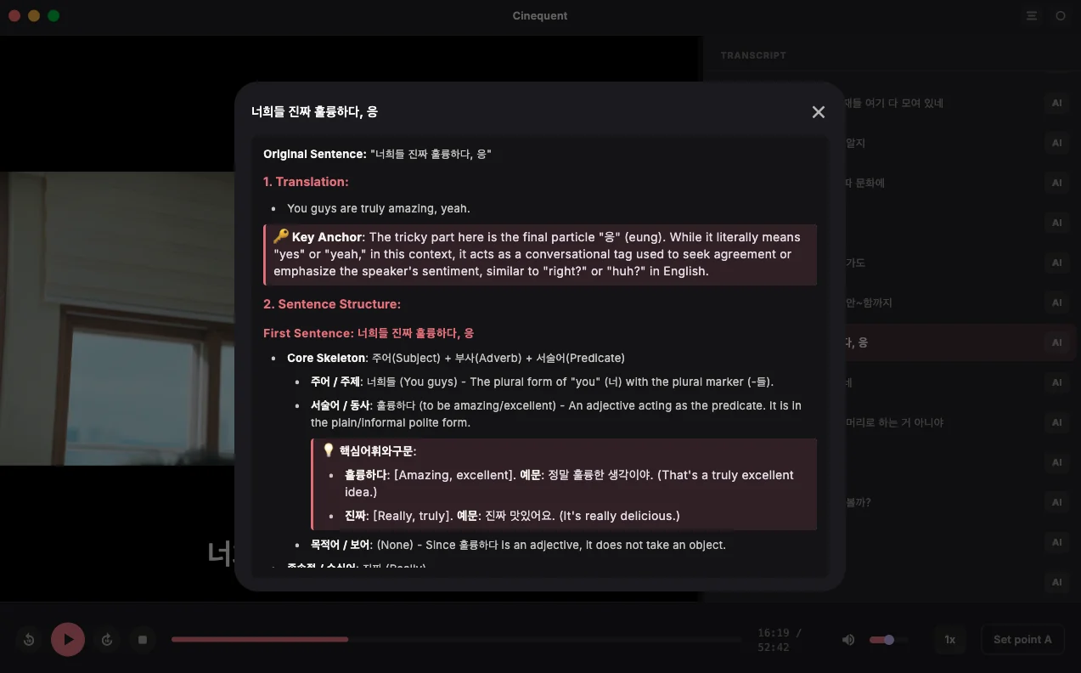This screenshot has width=1081, height=673.
Task: Click the playback time 16:19 / 52:42
Action: pyautogui.click(x=779, y=640)
